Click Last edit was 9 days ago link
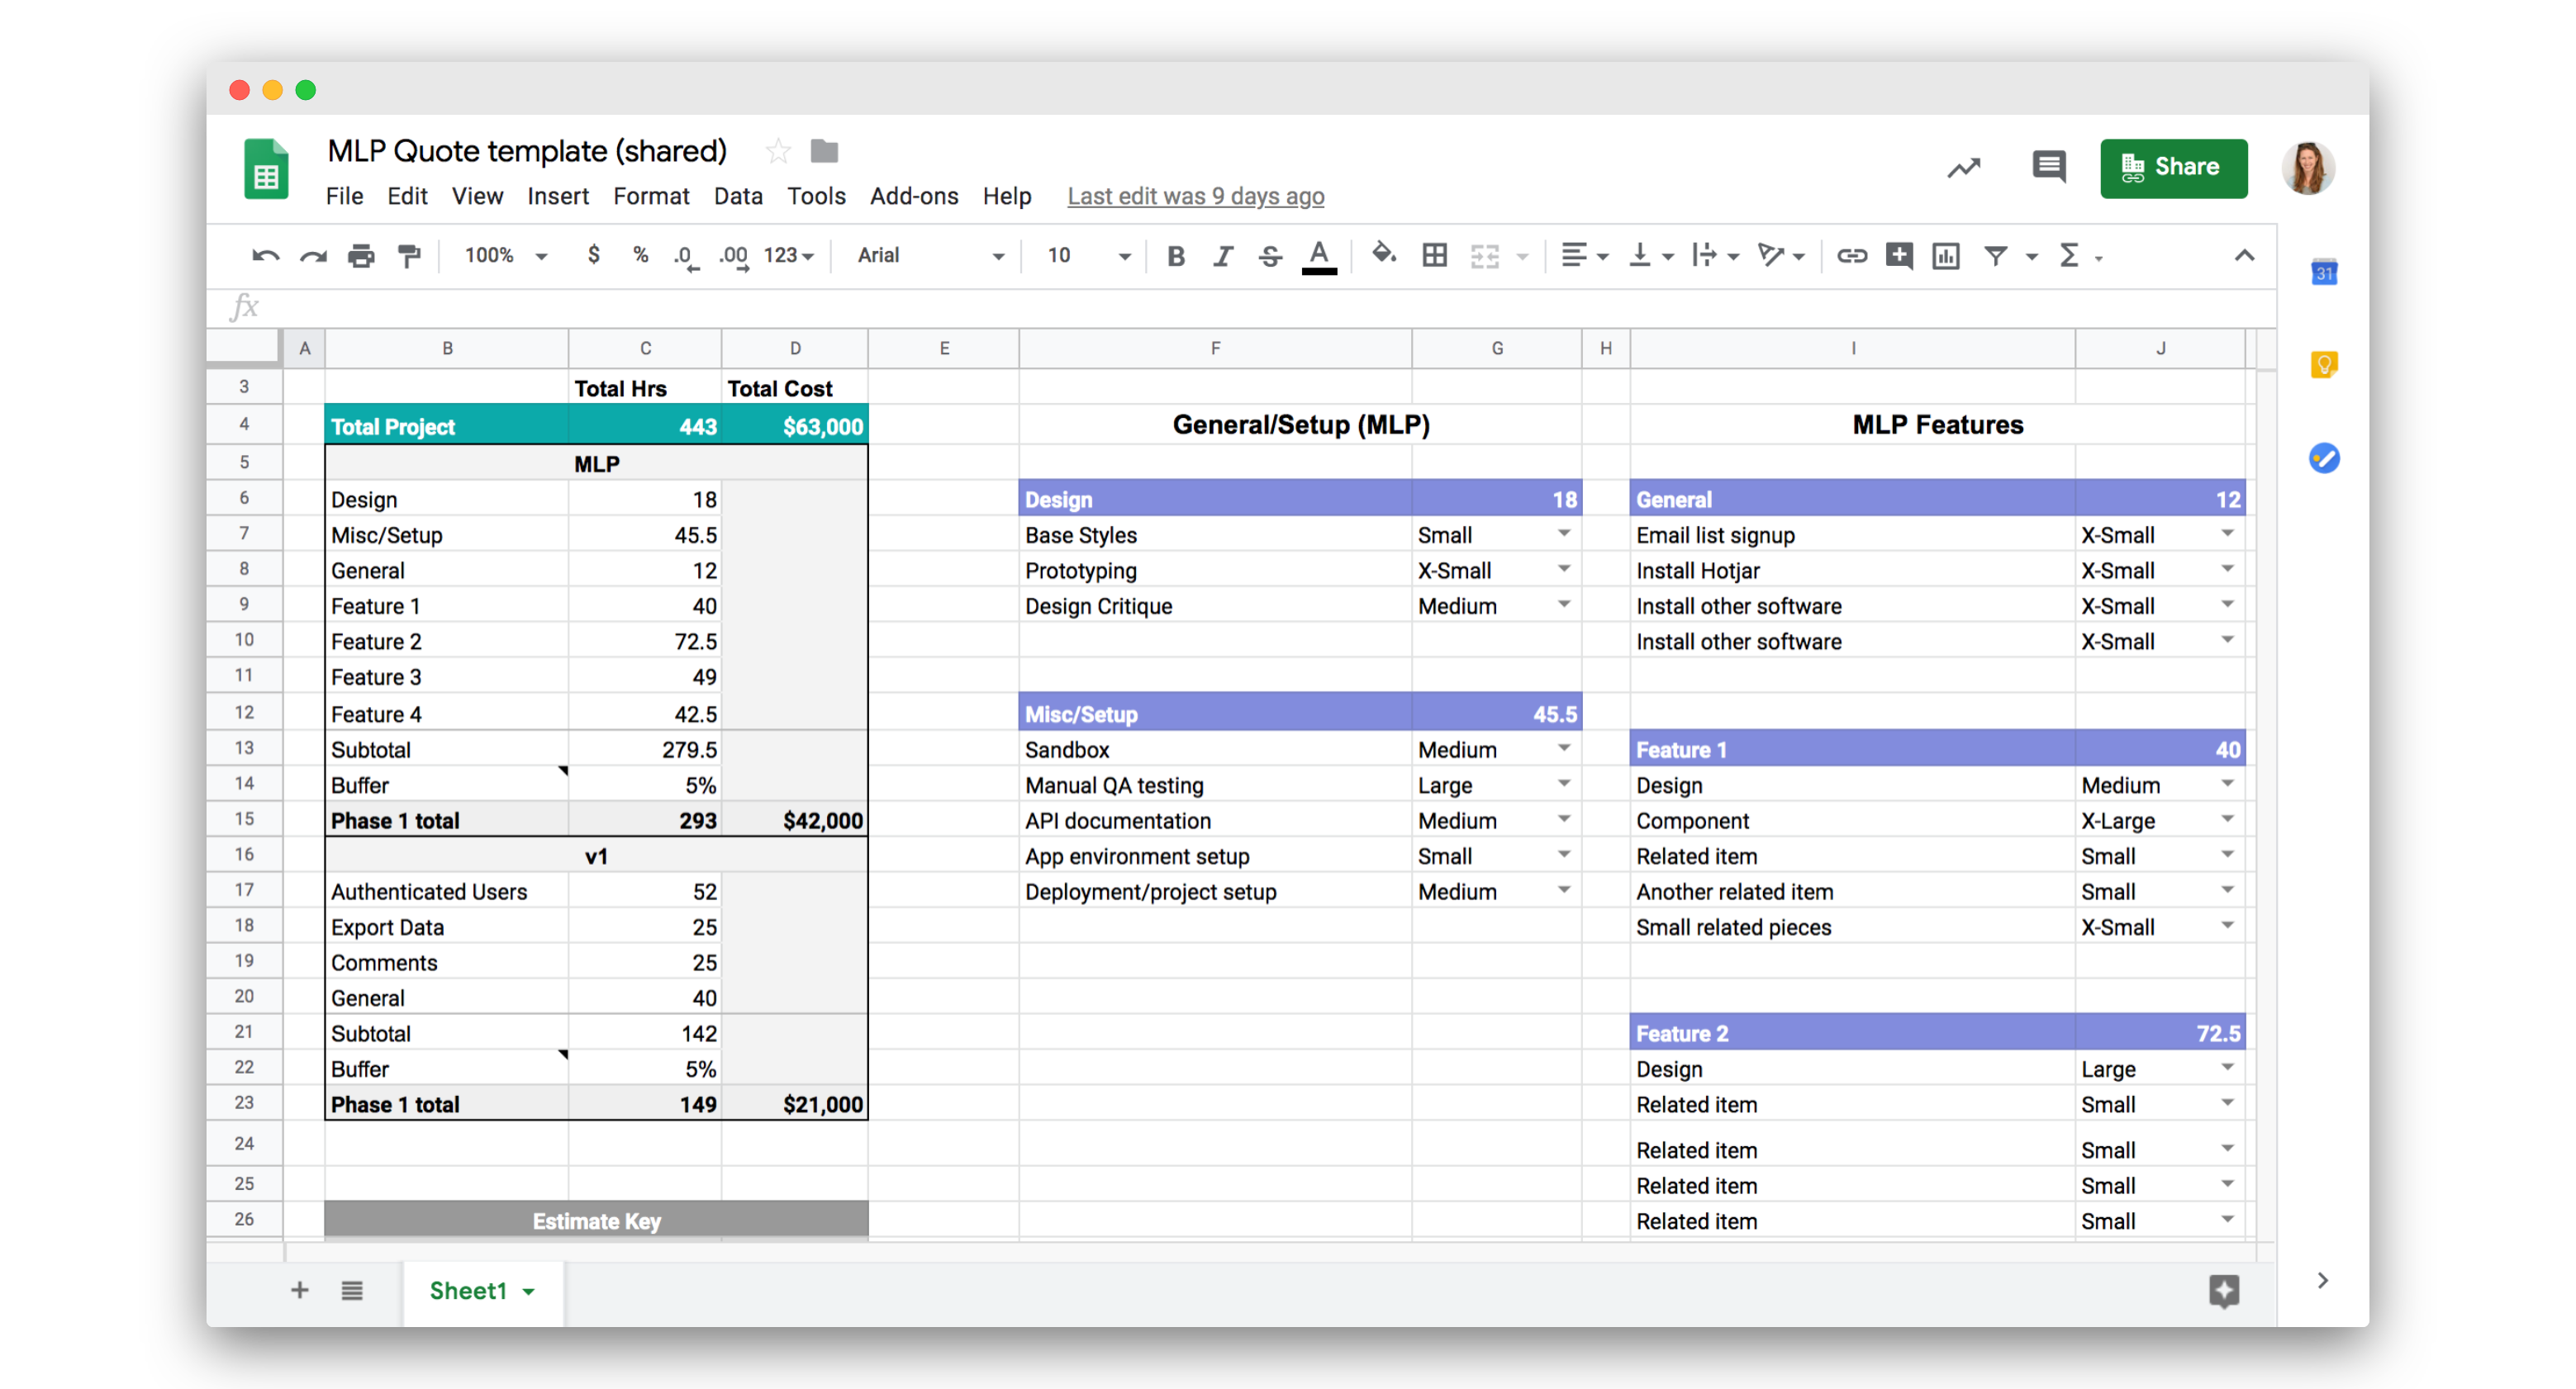 [1195, 196]
